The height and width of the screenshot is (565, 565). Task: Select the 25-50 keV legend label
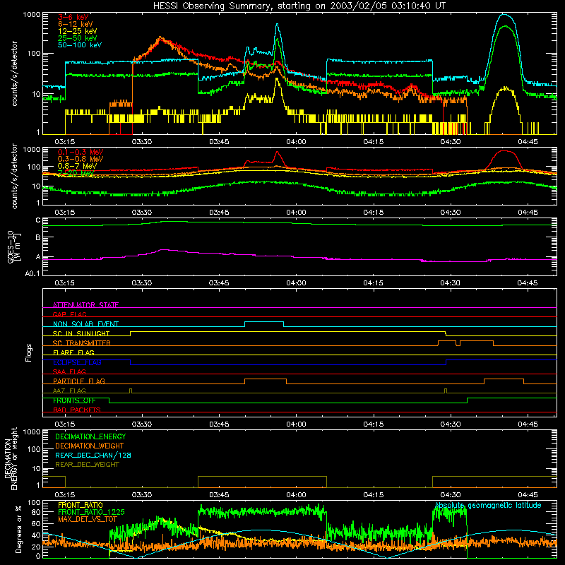(x=78, y=38)
